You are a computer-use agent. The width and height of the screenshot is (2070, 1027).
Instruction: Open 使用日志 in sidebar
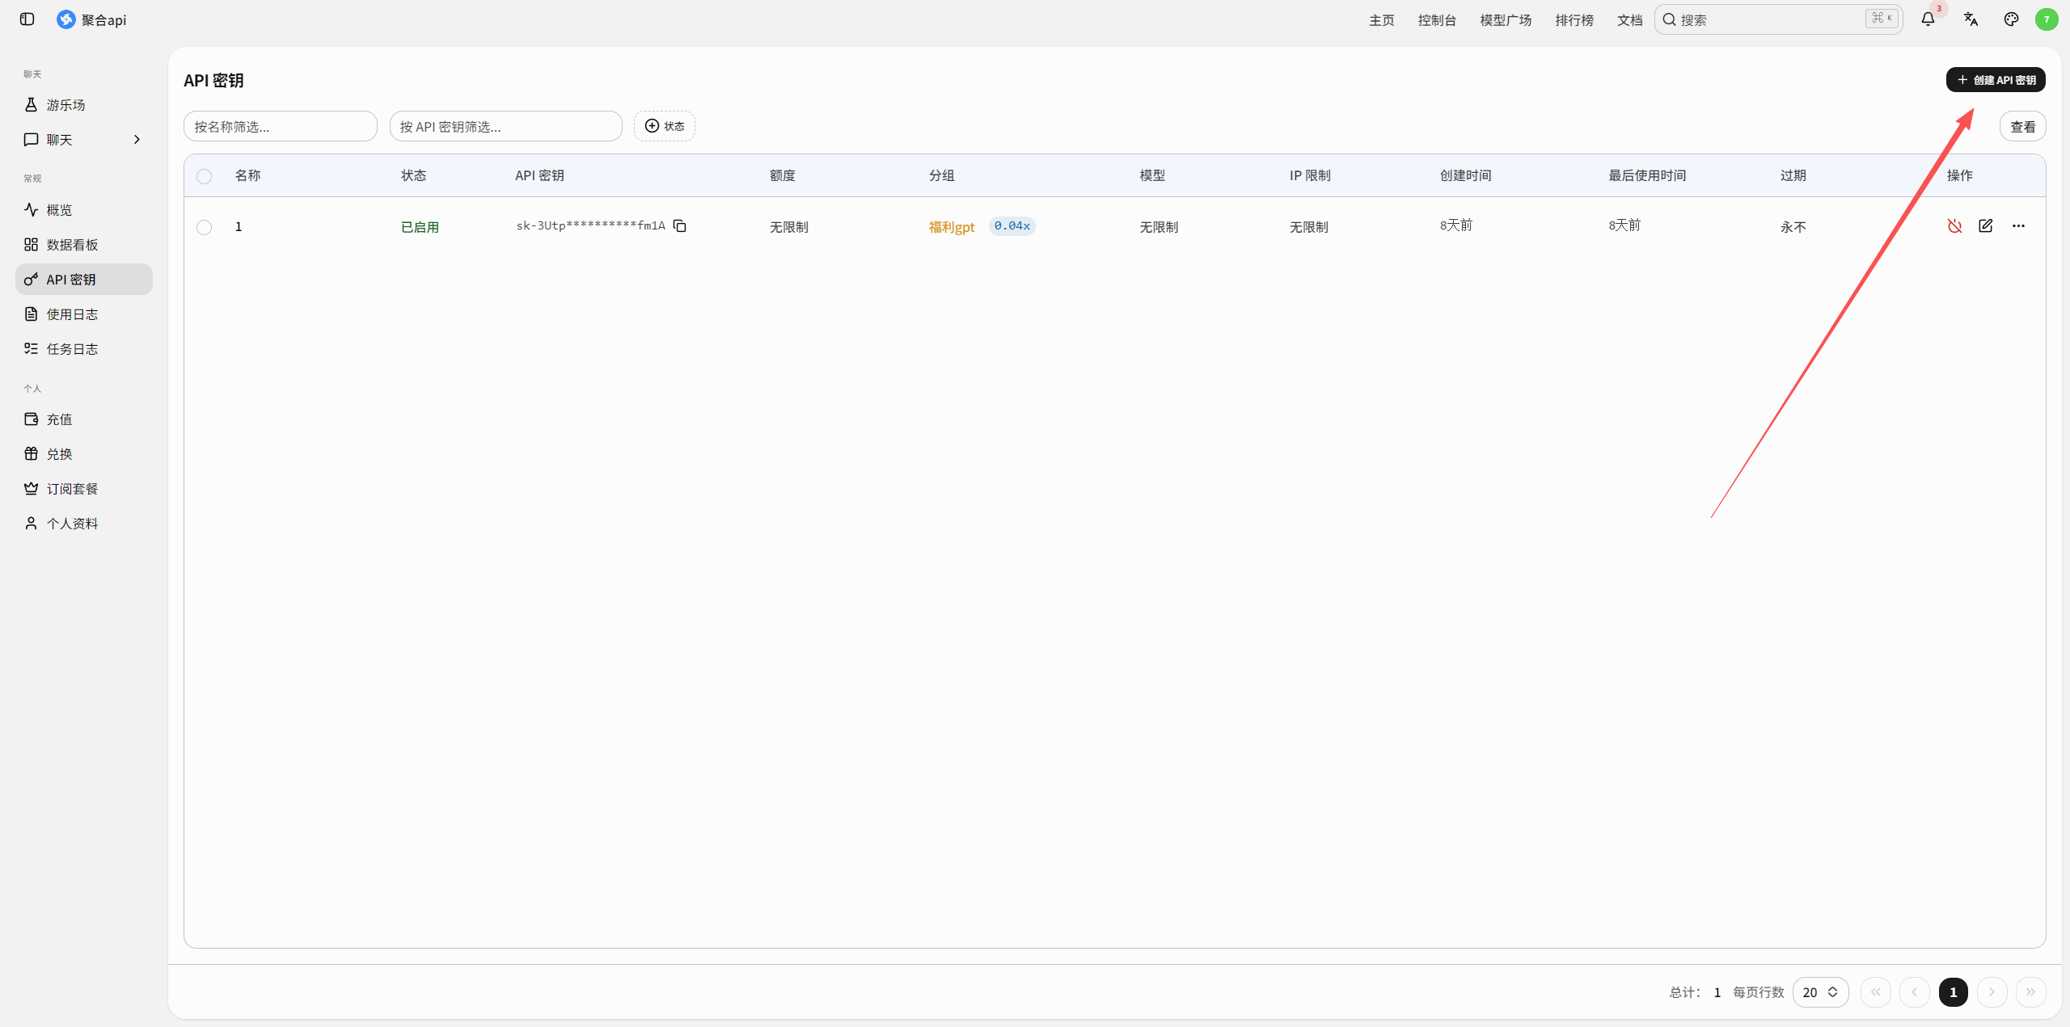click(84, 314)
